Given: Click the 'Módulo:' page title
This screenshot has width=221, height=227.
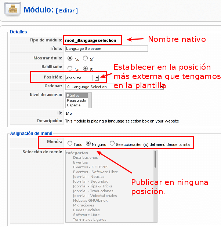Looking at the screenshot, I should click(38, 10).
